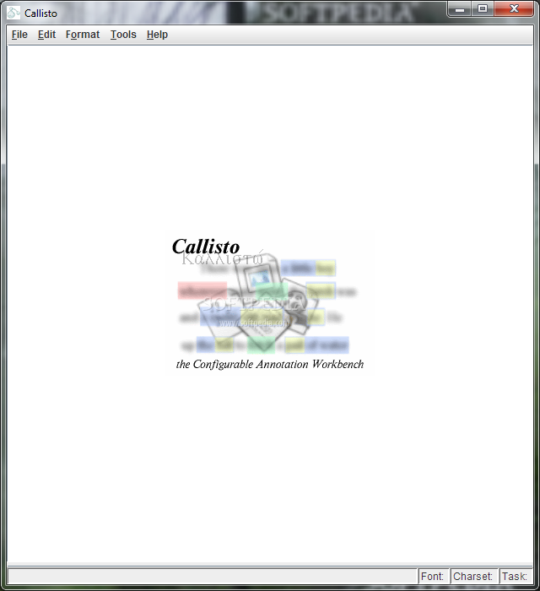Open the Format menu
The height and width of the screenshot is (591, 540).
(83, 35)
